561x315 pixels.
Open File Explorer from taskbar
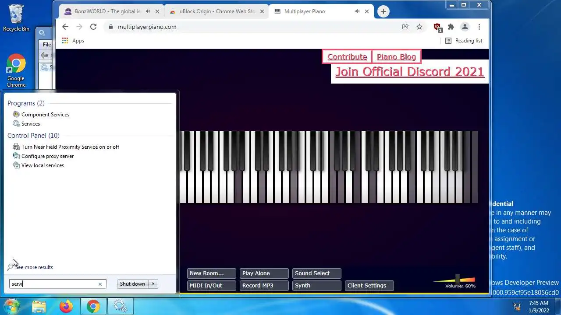(x=39, y=306)
